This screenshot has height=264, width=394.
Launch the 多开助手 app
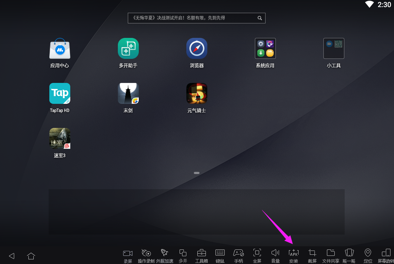point(128,49)
